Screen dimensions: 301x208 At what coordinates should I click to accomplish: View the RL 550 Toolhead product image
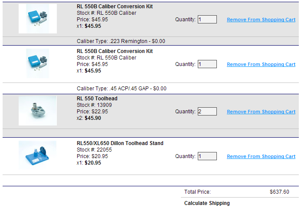click(38, 111)
